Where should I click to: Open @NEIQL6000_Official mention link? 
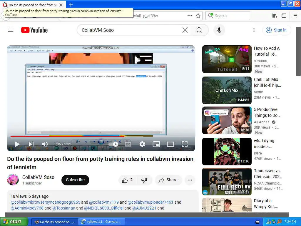(104, 208)
